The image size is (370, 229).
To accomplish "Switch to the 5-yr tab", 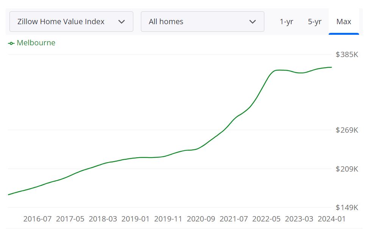I will tap(315, 22).
